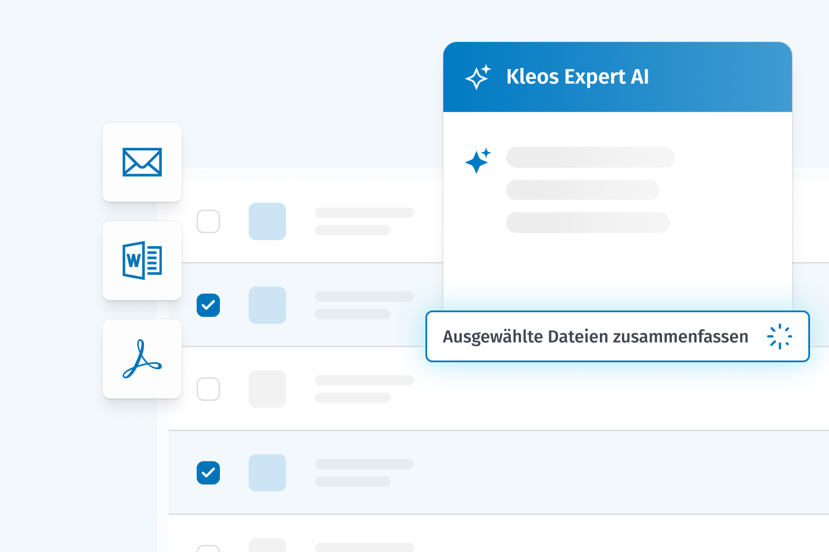This screenshot has height=552, width=829.
Task: Open the Microsoft Word document icon
Action: click(142, 260)
